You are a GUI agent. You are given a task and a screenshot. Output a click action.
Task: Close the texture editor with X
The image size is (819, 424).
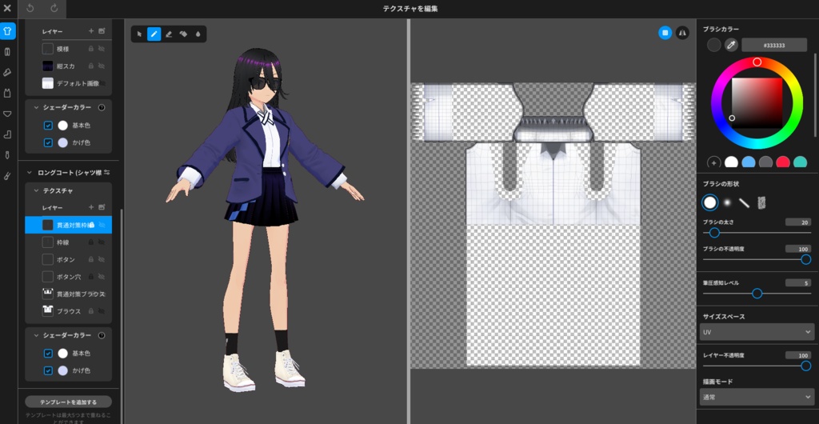[7, 8]
